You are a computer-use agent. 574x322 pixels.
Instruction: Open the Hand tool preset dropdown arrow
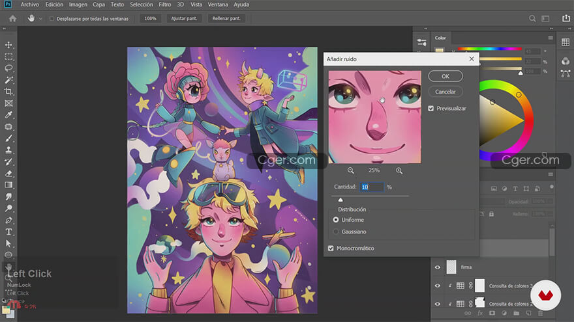point(40,19)
